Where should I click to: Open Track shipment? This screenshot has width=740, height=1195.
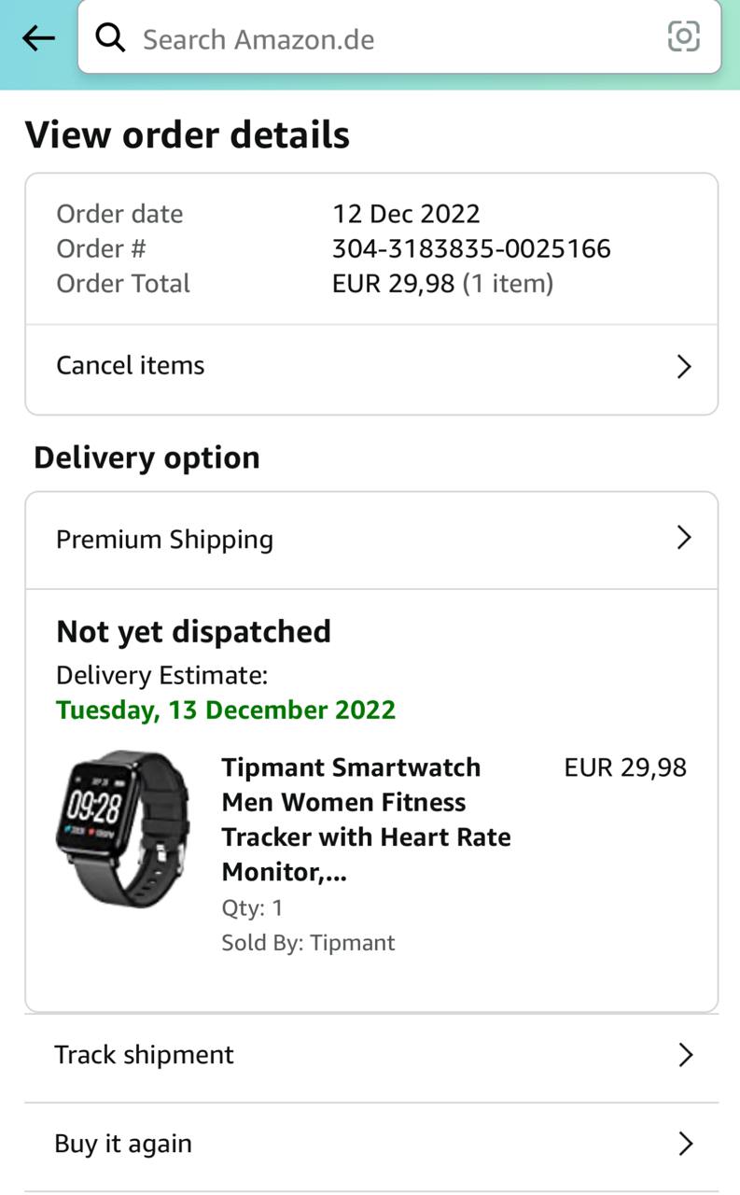(x=145, y=1055)
